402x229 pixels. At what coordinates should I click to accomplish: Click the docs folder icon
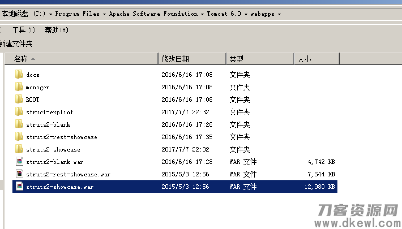19,74
